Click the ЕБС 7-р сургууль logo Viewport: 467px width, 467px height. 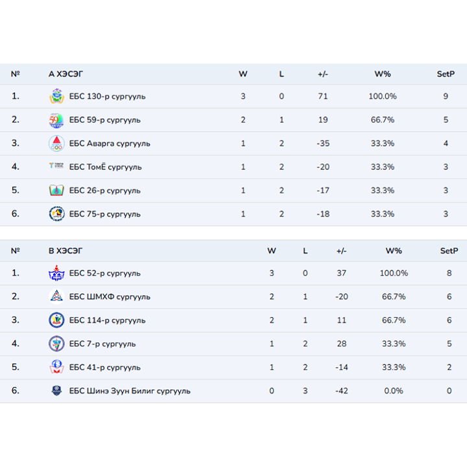(x=56, y=344)
